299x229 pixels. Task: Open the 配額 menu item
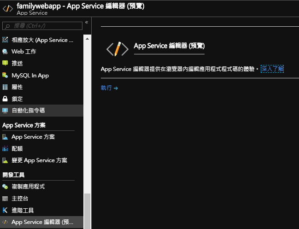[x=41, y=148]
